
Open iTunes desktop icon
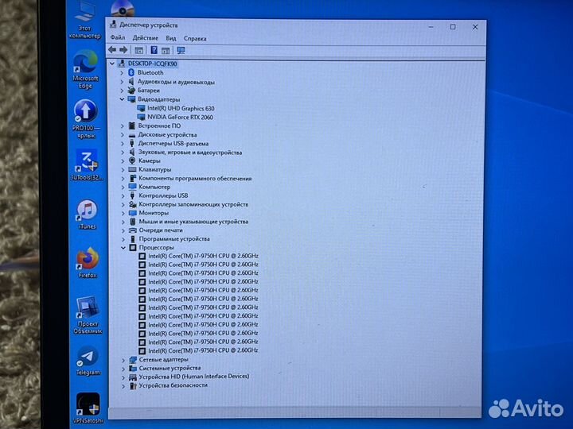[87, 214]
